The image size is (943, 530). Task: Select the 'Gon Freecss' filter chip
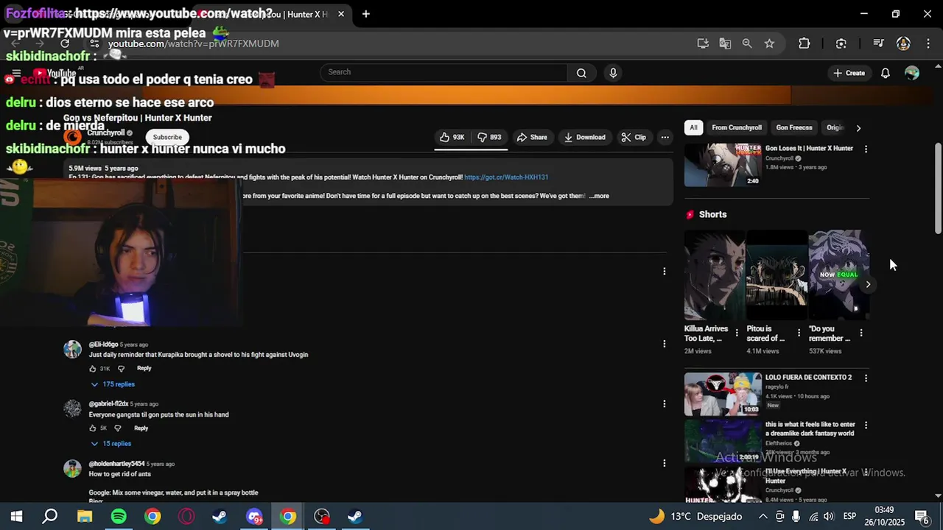point(794,127)
